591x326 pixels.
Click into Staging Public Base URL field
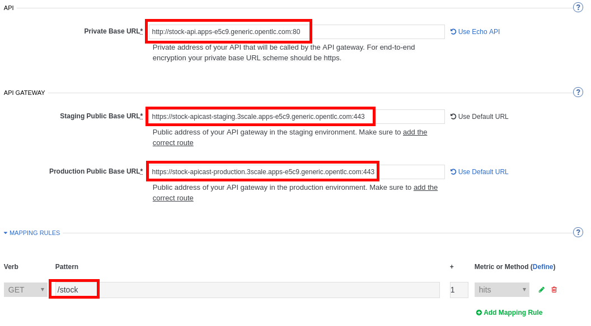[297, 117]
